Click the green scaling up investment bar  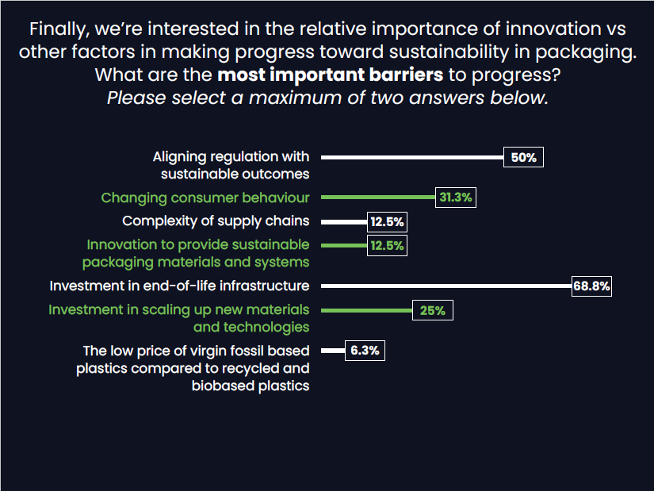pos(366,310)
